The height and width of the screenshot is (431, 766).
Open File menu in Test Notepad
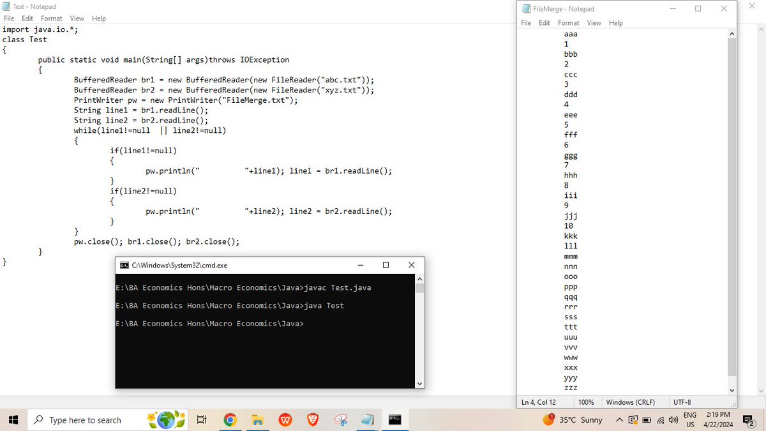coord(10,19)
